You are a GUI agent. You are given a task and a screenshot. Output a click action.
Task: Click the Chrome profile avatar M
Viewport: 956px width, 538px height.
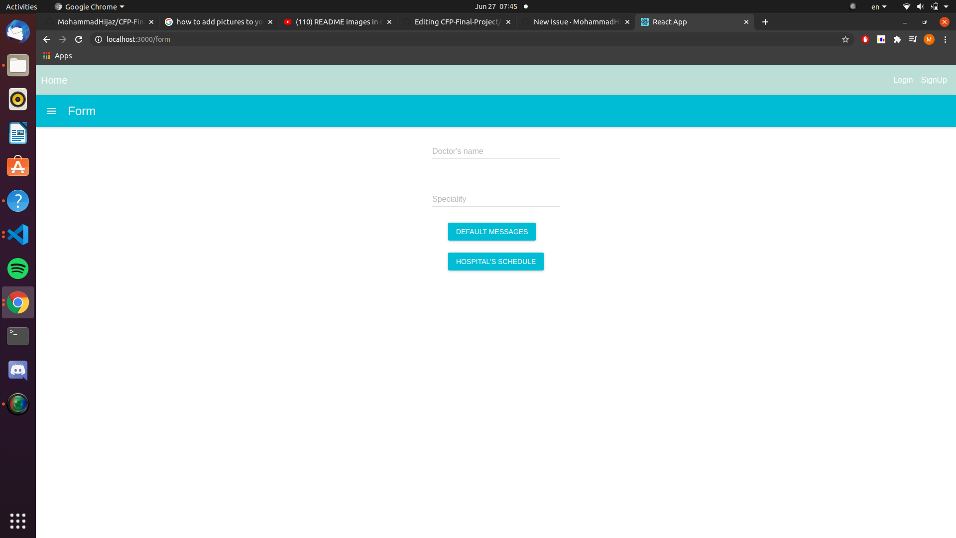point(929,39)
